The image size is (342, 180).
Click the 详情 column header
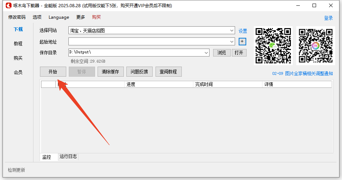coord(297,84)
